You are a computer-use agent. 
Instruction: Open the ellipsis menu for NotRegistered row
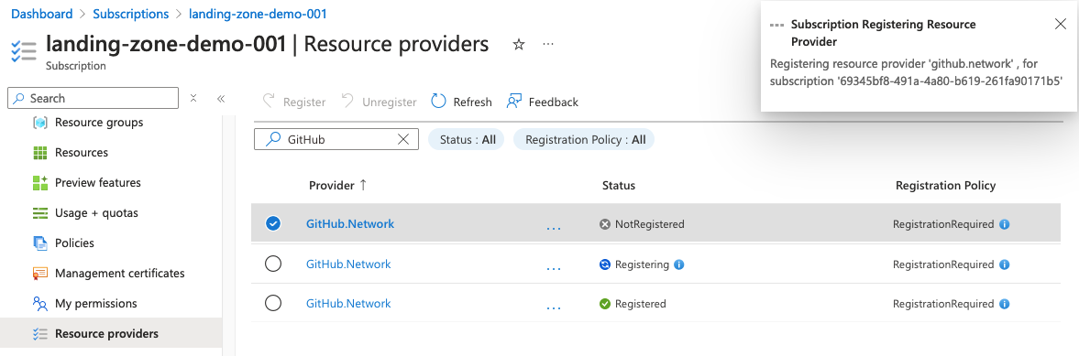pos(554,227)
